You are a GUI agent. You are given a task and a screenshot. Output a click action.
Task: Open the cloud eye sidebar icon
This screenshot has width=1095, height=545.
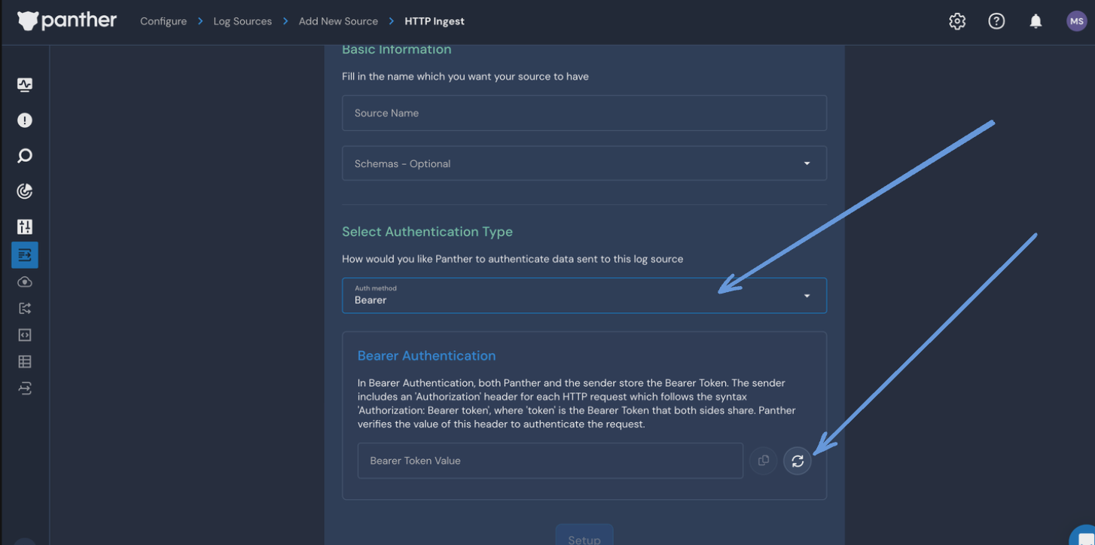click(x=25, y=282)
